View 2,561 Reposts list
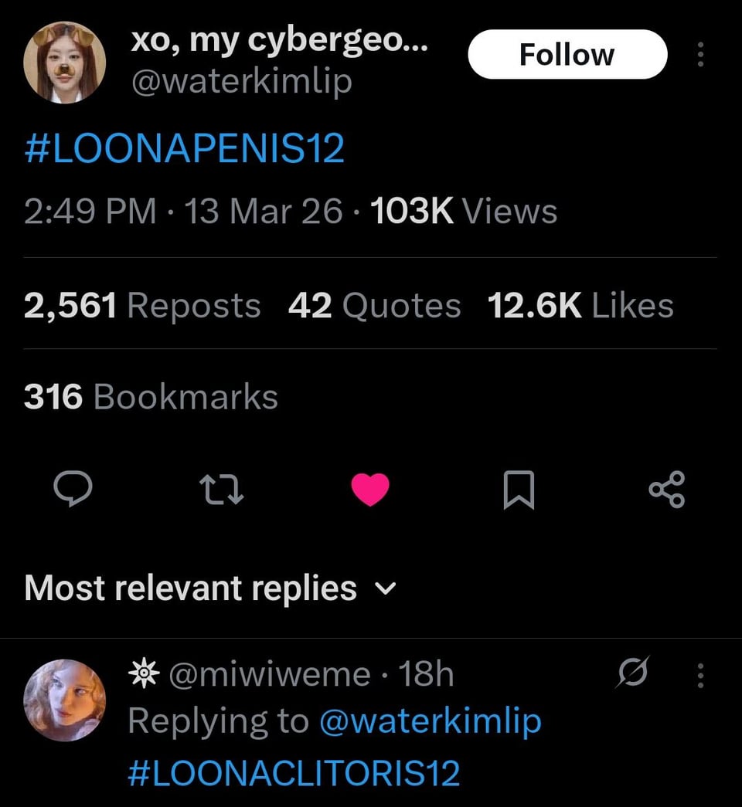The height and width of the screenshot is (807, 742). tap(142, 306)
